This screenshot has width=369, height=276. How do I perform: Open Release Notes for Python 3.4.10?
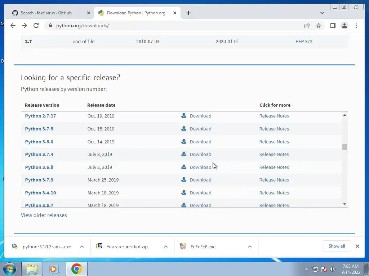tap(274, 193)
